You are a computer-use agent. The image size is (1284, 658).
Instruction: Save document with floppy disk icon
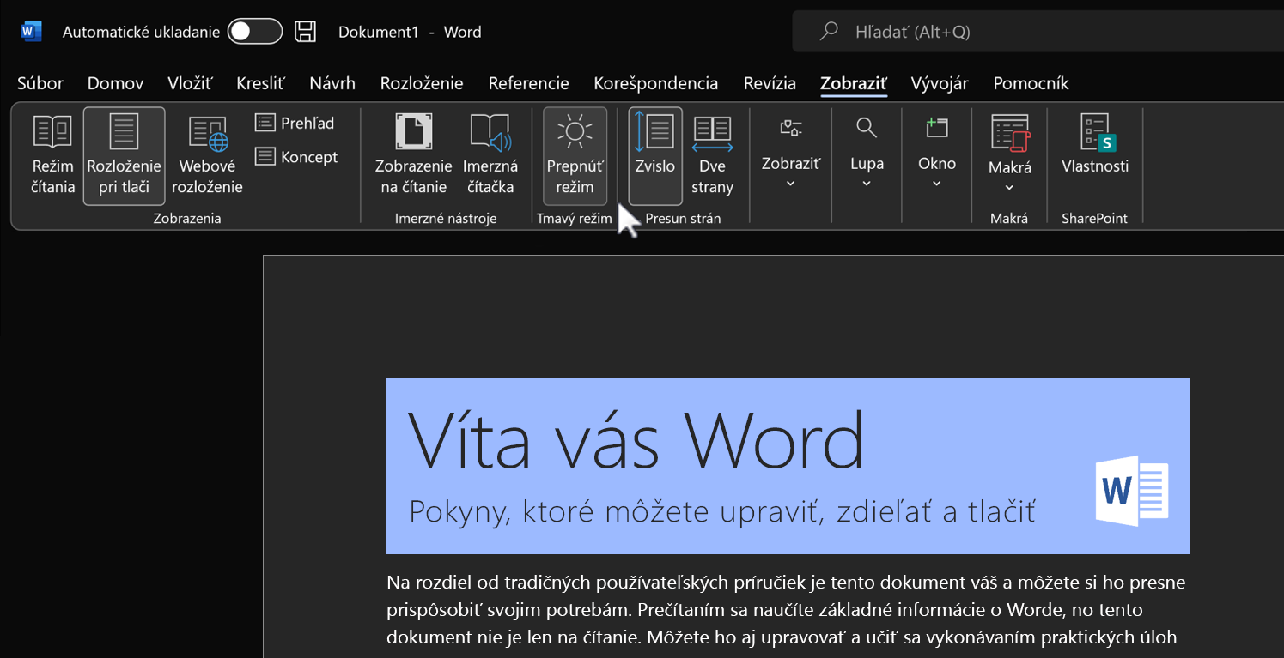pos(305,32)
